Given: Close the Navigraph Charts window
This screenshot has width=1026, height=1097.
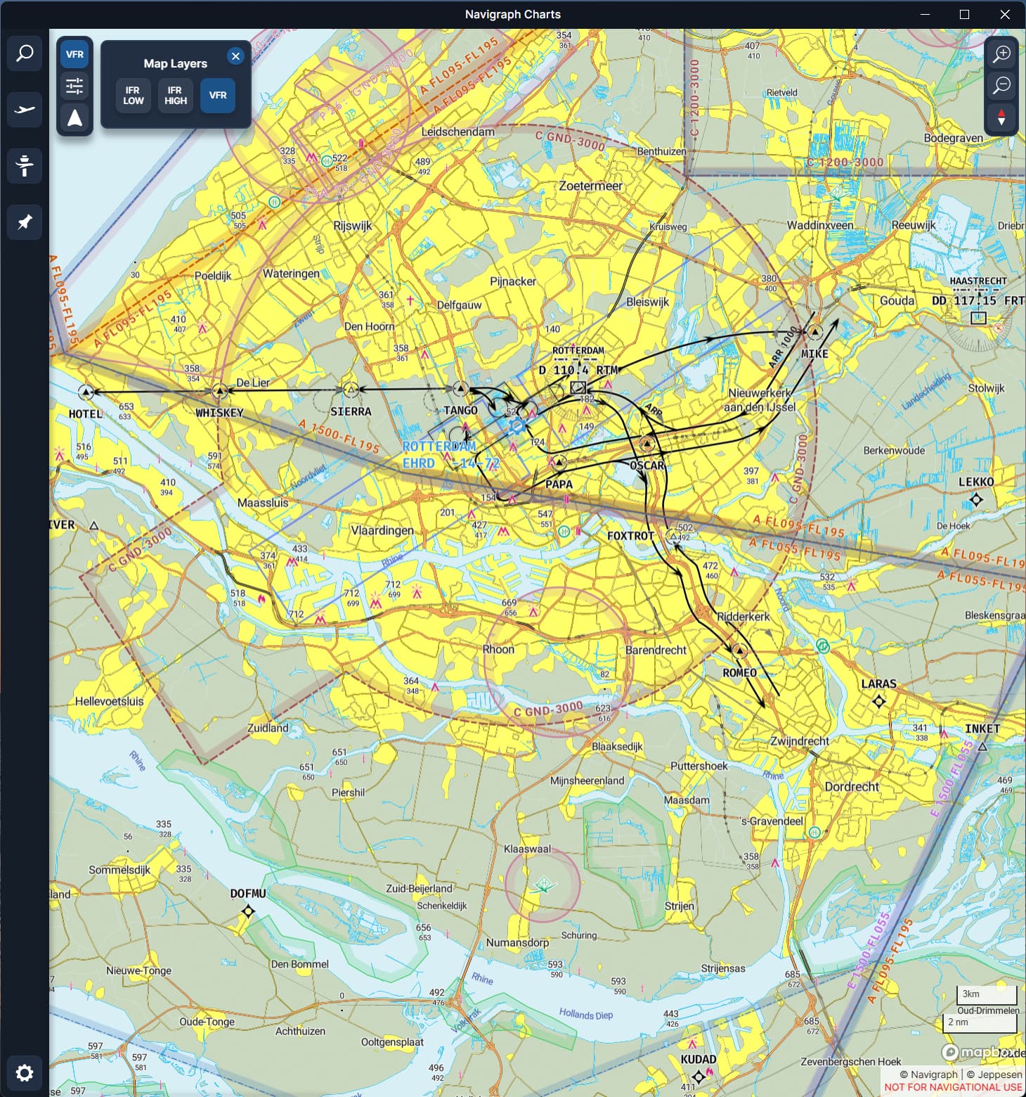Looking at the screenshot, I should tap(1005, 14).
